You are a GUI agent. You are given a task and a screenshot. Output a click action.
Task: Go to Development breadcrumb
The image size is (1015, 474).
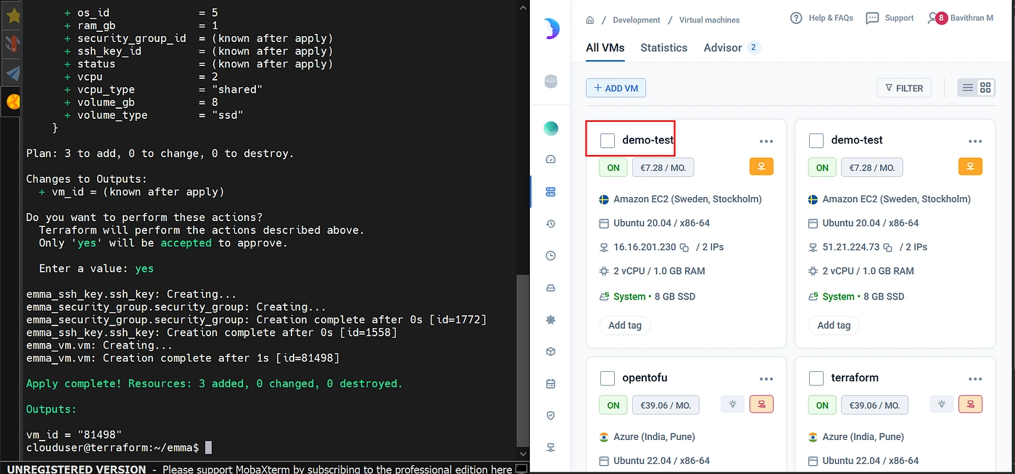[637, 20]
